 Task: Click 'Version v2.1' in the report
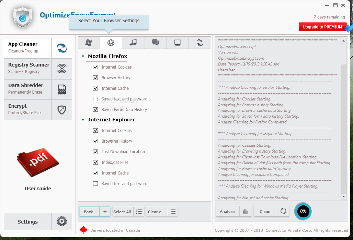228,52
